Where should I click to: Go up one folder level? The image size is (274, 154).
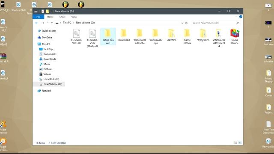(x=52, y=23)
